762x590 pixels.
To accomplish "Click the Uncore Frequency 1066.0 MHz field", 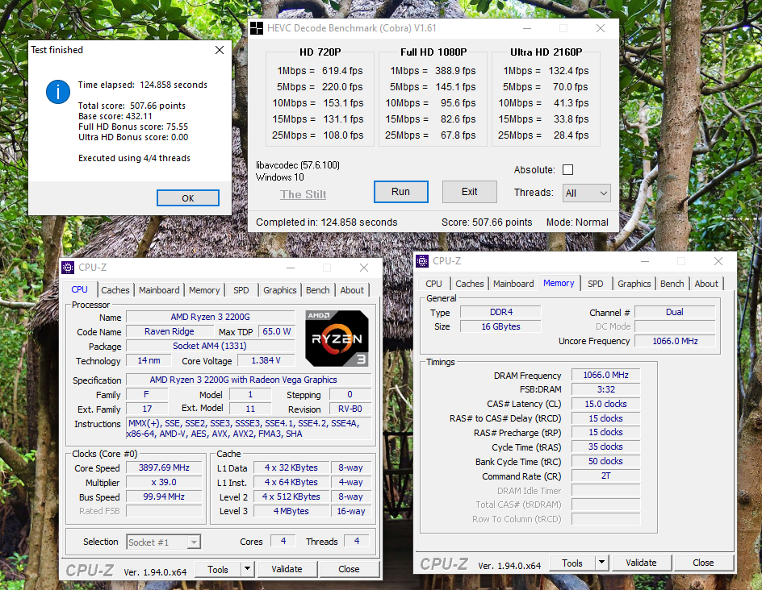I will (x=675, y=341).
